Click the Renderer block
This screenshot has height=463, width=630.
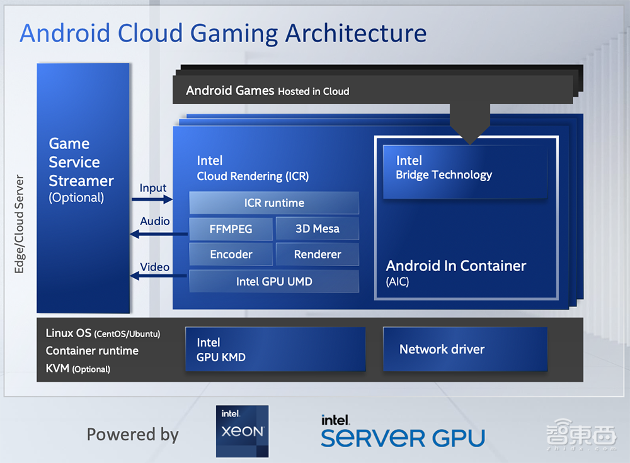tap(317, 255)
